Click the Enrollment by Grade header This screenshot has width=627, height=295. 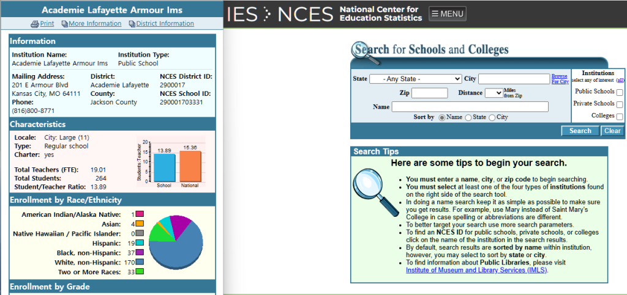(113, 286)
